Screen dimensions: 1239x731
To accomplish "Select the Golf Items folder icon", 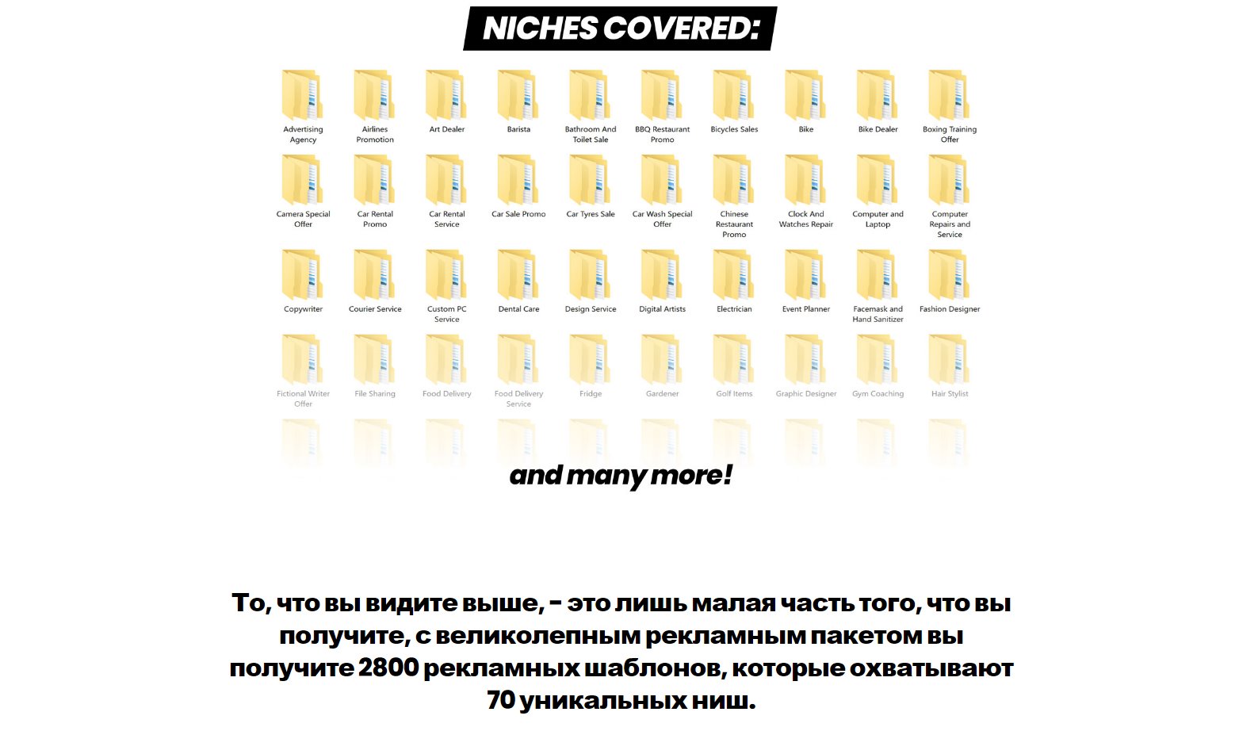I will (734, 360).
